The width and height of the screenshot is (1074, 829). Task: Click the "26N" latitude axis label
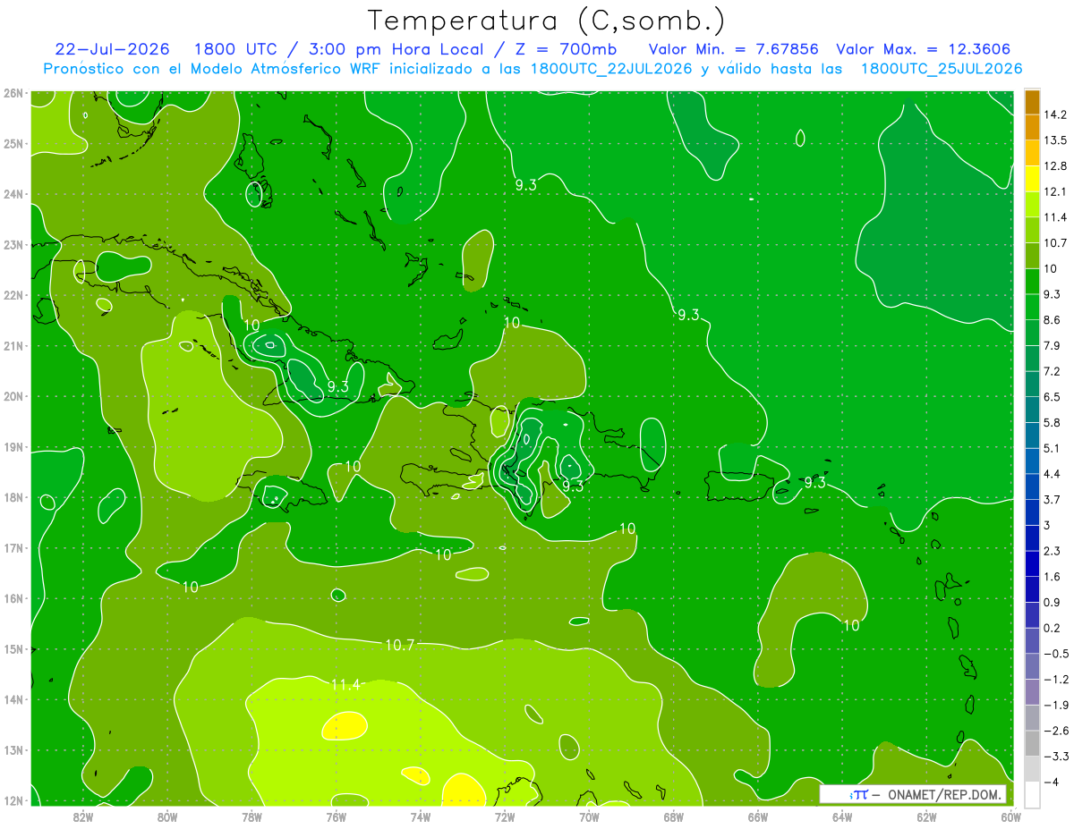click(x=13, y=92)
